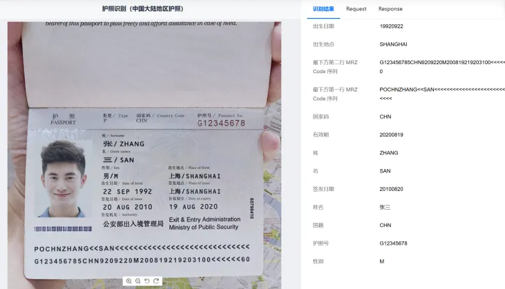Click the 出生地点 field label
Viewport: 505px width, 289px height.
(x=323, y=44)
